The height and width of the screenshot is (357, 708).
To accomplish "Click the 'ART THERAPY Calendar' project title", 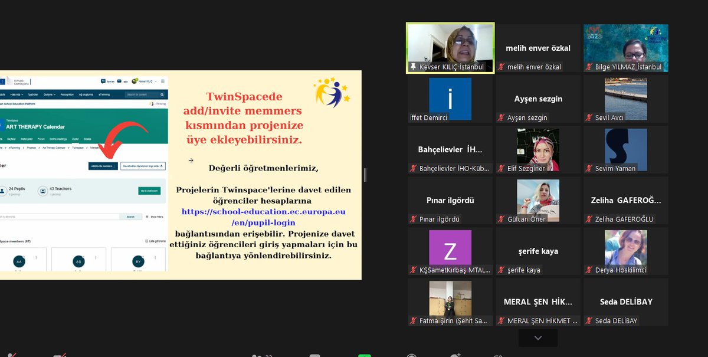I will click(x=35, y=127).
